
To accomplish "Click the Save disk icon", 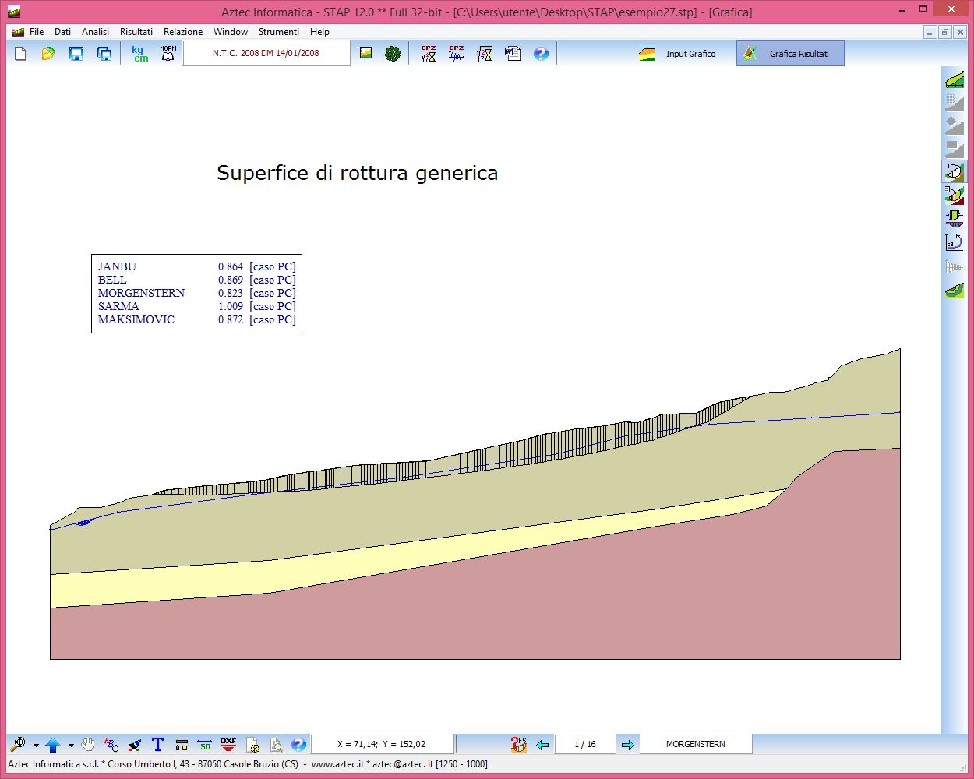I will coord(76,54).
